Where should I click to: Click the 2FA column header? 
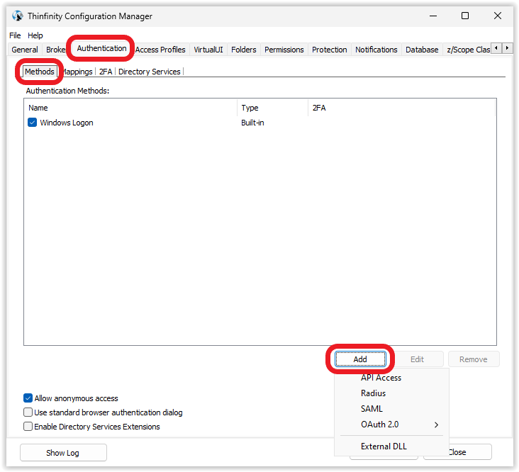pyautogui.click(x=401, y=108)
